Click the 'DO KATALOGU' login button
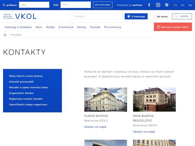 coord(103,5)
